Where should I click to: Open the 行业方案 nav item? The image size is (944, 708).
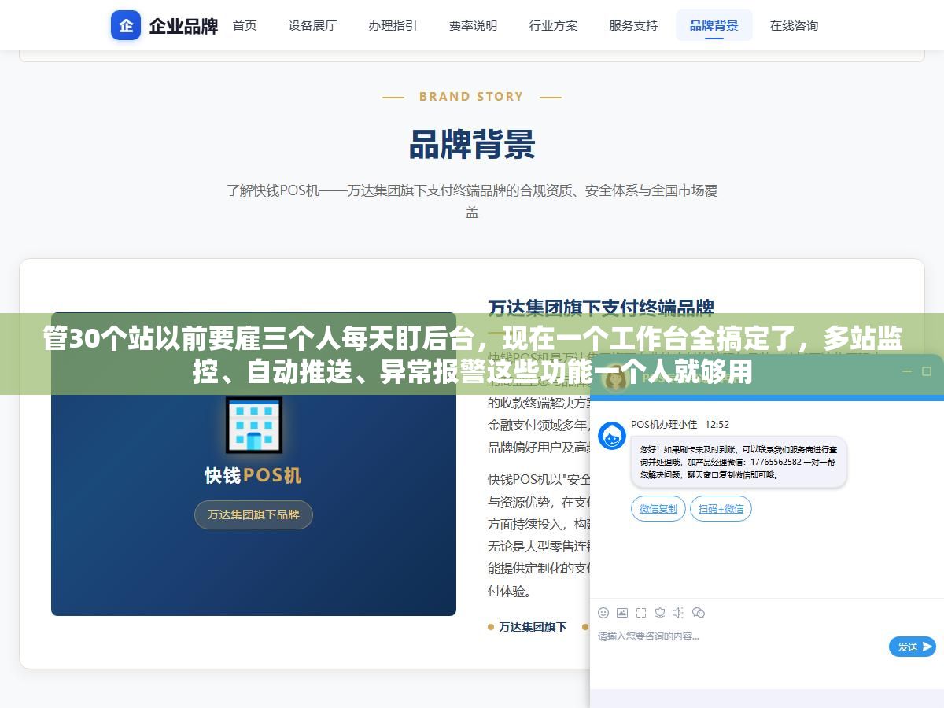(553, 25)
